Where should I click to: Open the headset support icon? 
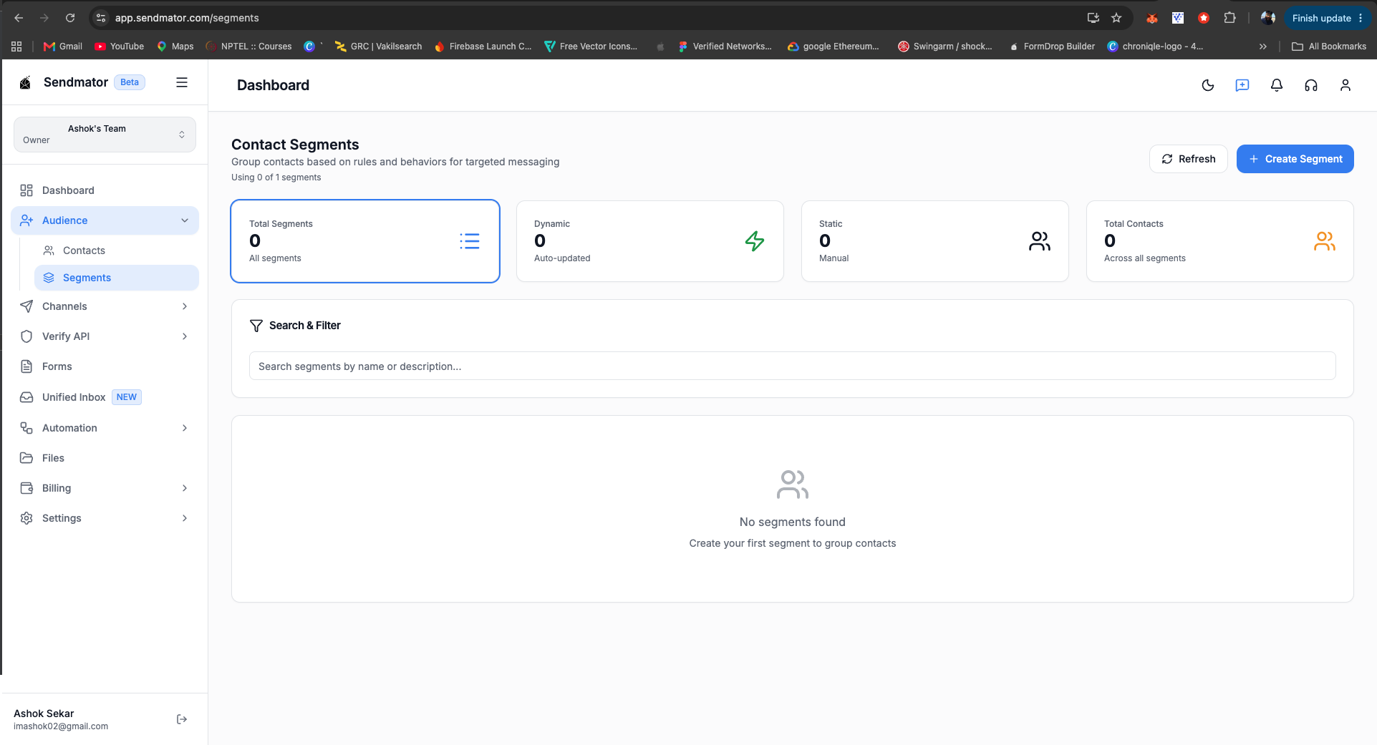1311,85
